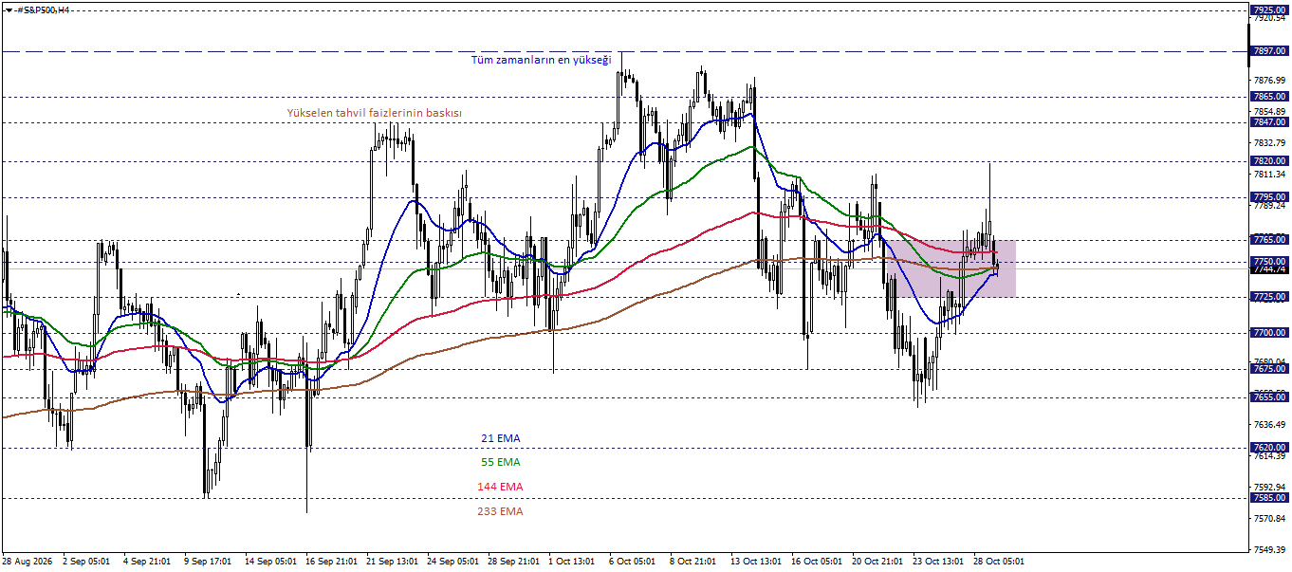Click the 7725.00 level price tag

(1269, 297)
